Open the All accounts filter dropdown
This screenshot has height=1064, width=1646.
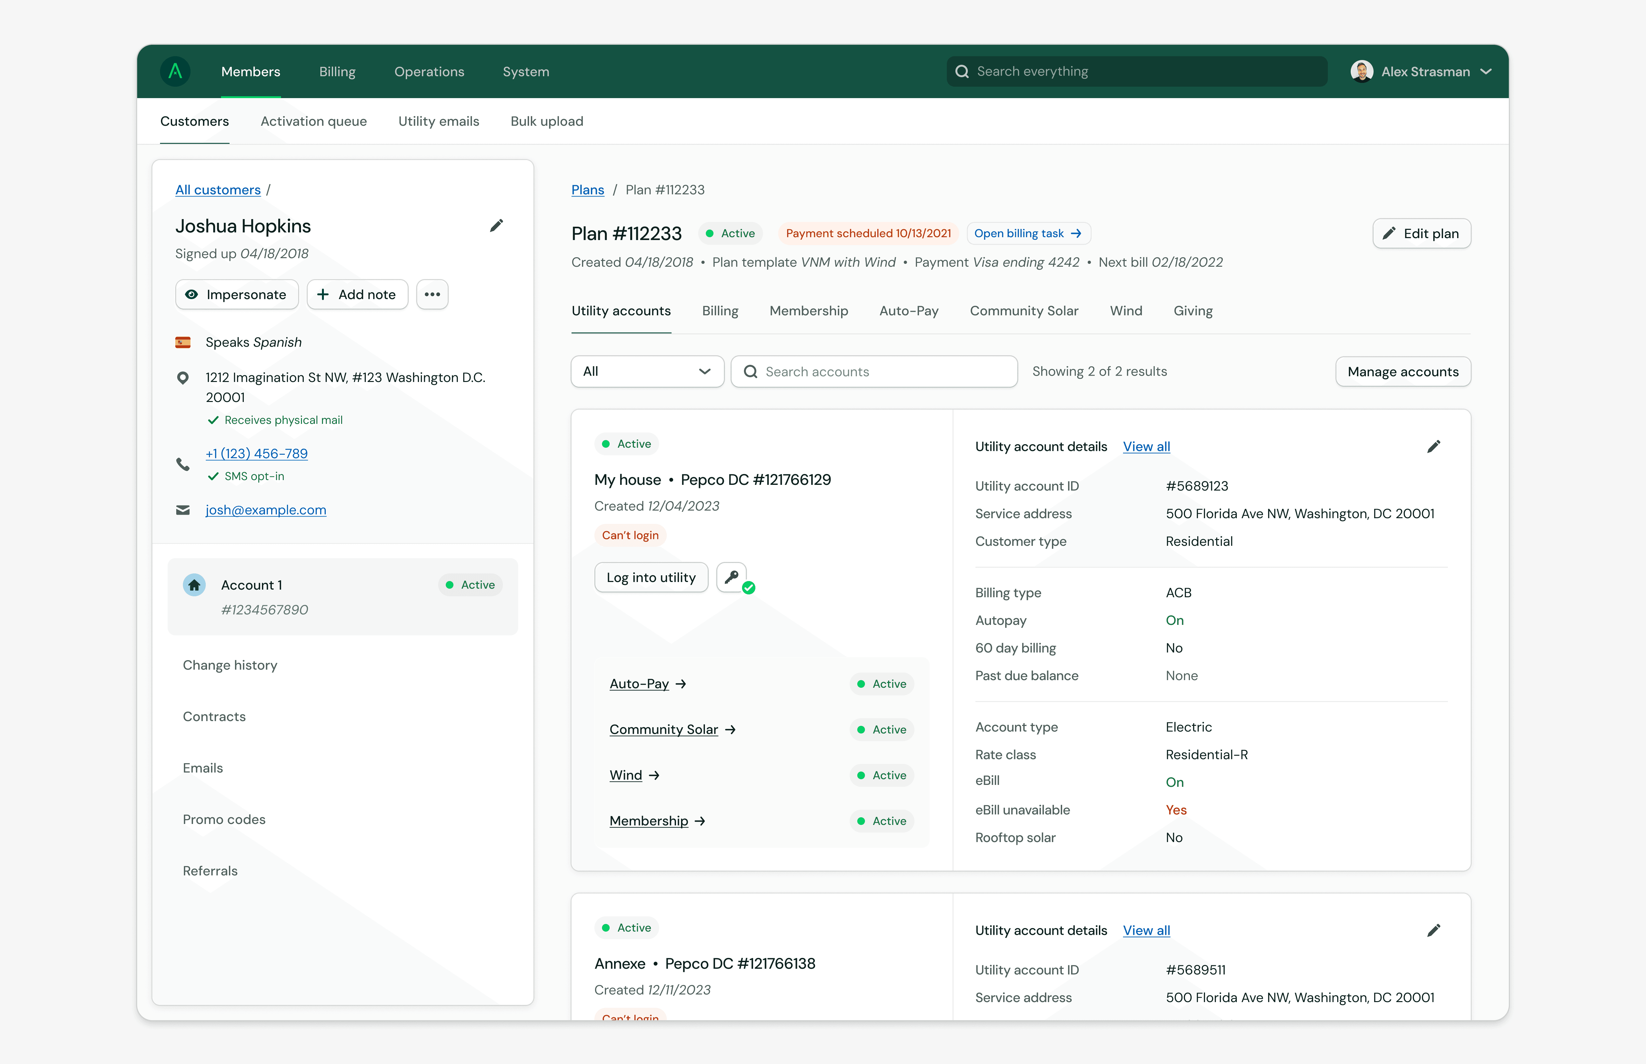tap(647, 372)
